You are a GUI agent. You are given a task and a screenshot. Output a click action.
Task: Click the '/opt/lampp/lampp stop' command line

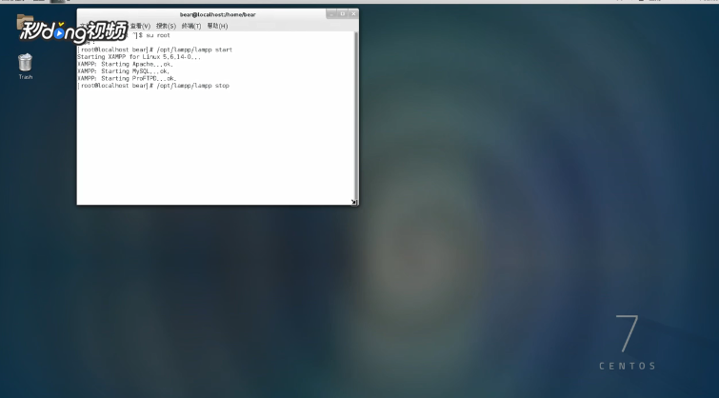[x=153, y=86]
